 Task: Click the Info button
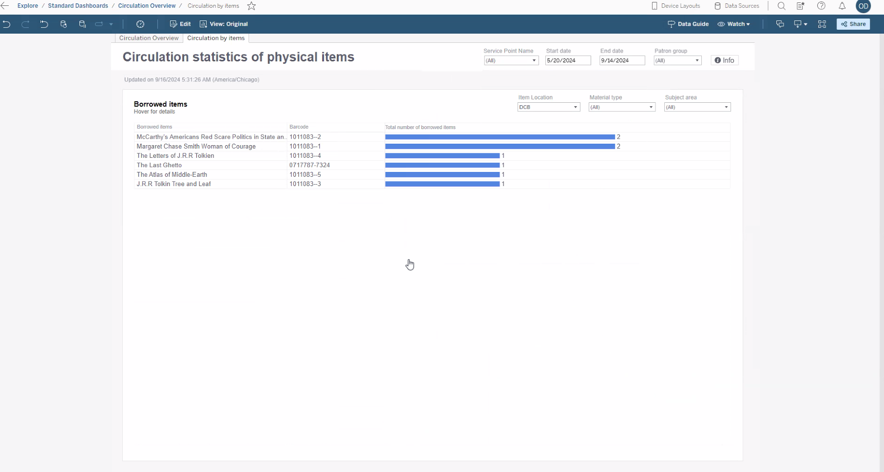pyautogui.click(x=725, y=60)
